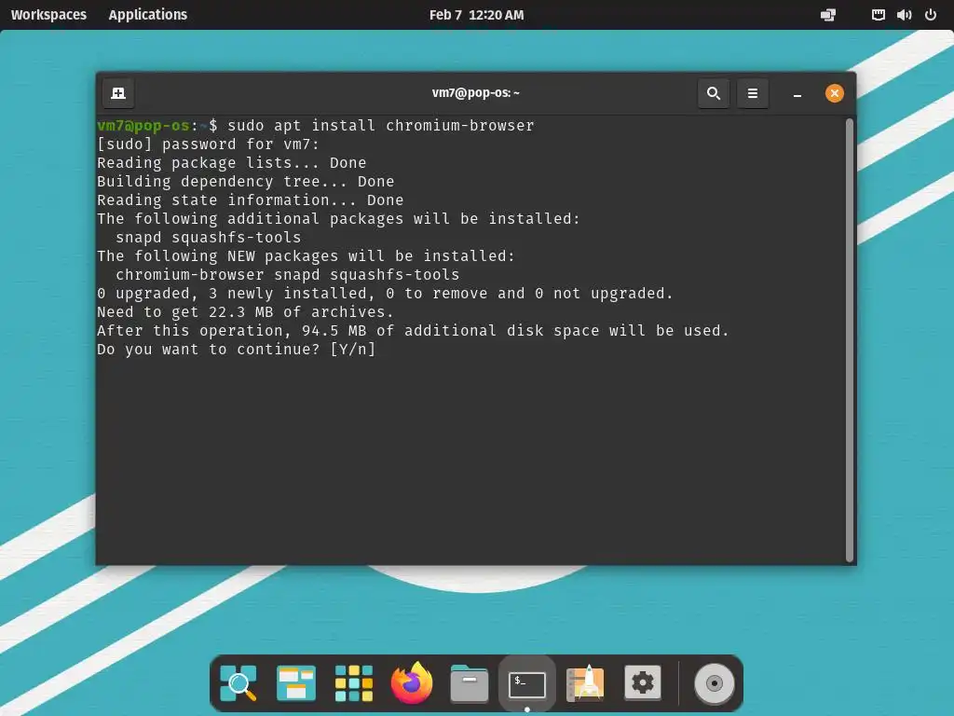
Task: Click 'Need to get 22.3 MB of archives.'
Action: tap(245, 312)
